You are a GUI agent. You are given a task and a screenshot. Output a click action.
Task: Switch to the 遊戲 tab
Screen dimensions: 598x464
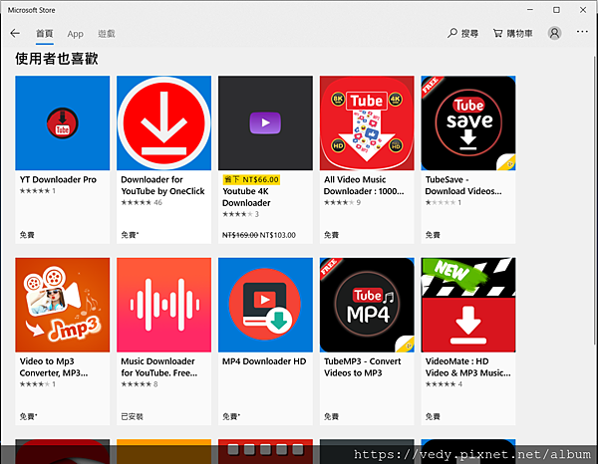pyautogui.click(x=107, y=34)
